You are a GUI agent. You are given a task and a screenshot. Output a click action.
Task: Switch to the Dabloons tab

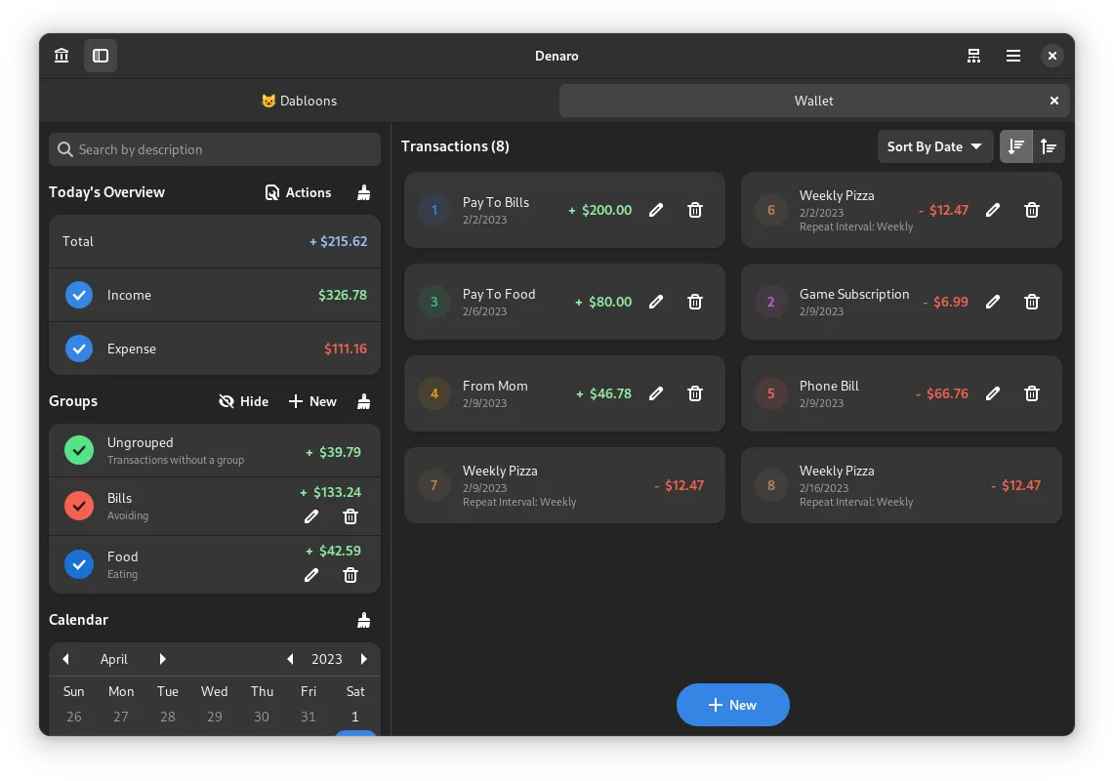coord(299,101)
